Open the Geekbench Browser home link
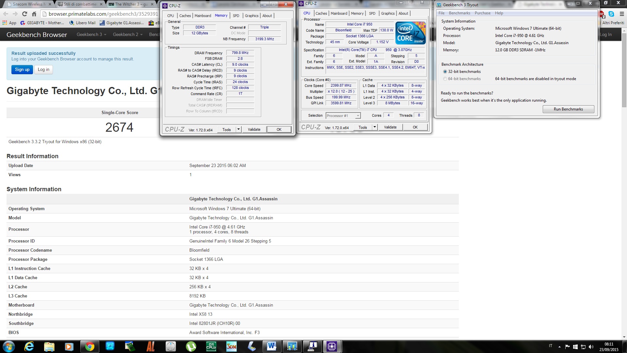 point(37,35)
